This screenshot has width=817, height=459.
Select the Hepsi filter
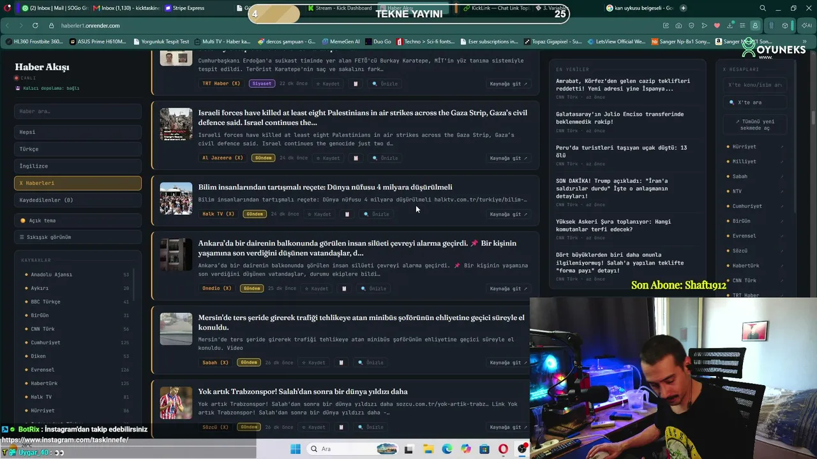(78, 132)
